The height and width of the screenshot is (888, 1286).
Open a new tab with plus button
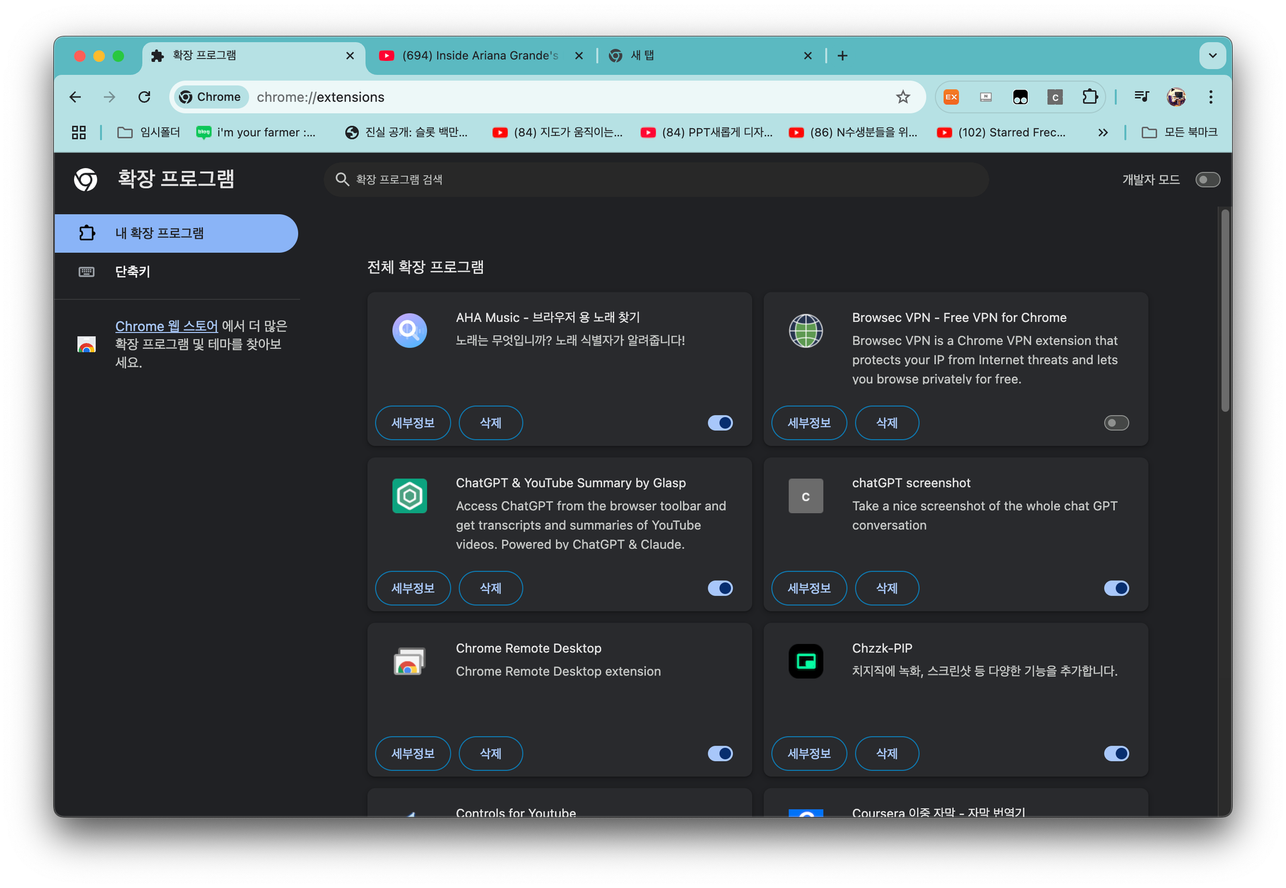tap(843, 56)
